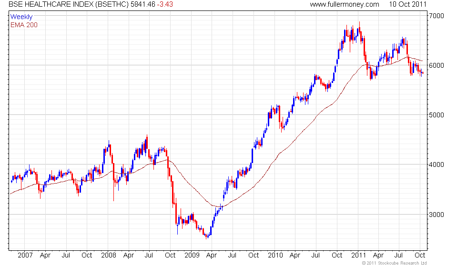Click the EMA 200 legend label

pyautogui.click(x=24, y=25)
